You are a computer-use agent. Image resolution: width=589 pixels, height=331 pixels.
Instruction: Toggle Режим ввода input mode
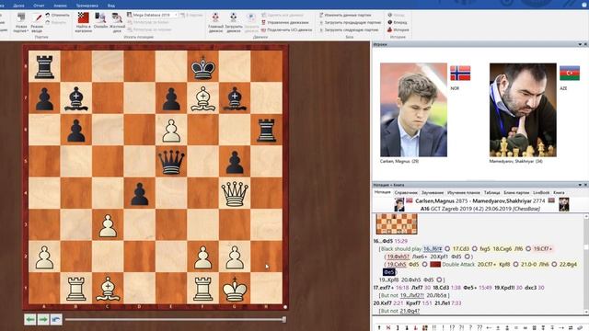click(37, 22)
